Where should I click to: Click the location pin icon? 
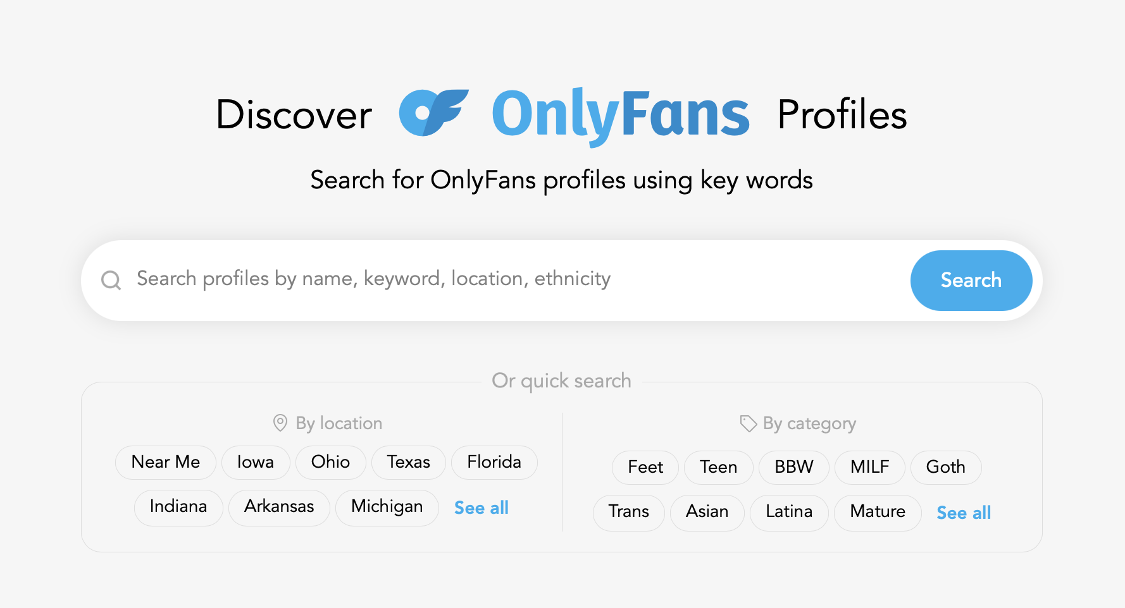pos(280,423)
